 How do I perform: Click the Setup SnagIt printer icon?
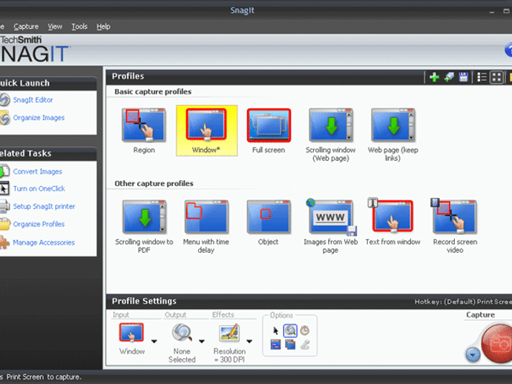[x=4, y=206]
